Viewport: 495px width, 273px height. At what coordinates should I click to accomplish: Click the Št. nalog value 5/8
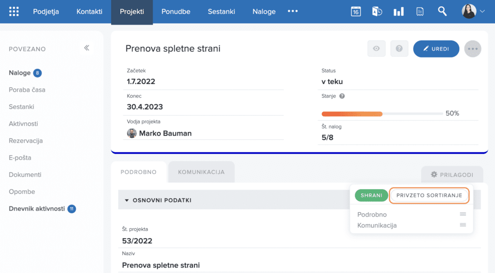[x=327, y=137]
